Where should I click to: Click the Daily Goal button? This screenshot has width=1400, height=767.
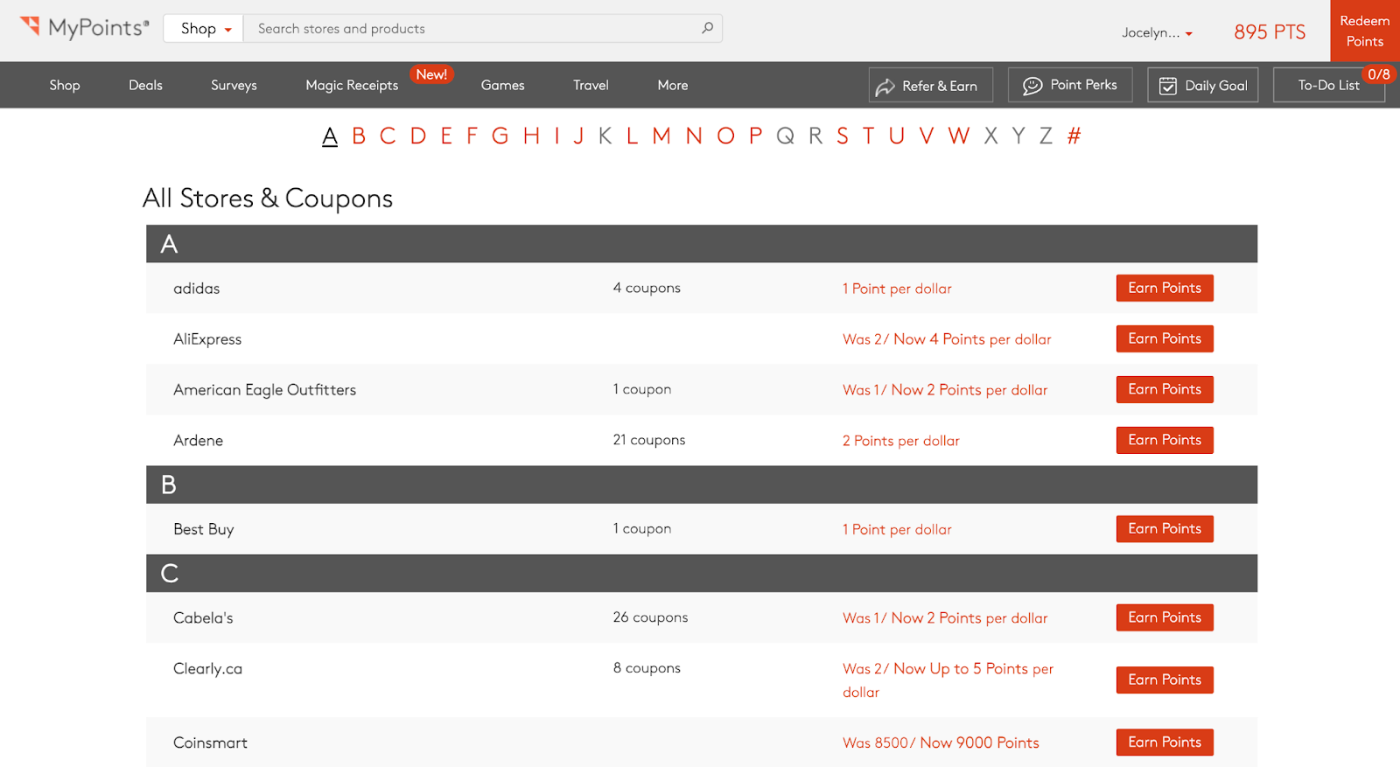point(1203,85)
